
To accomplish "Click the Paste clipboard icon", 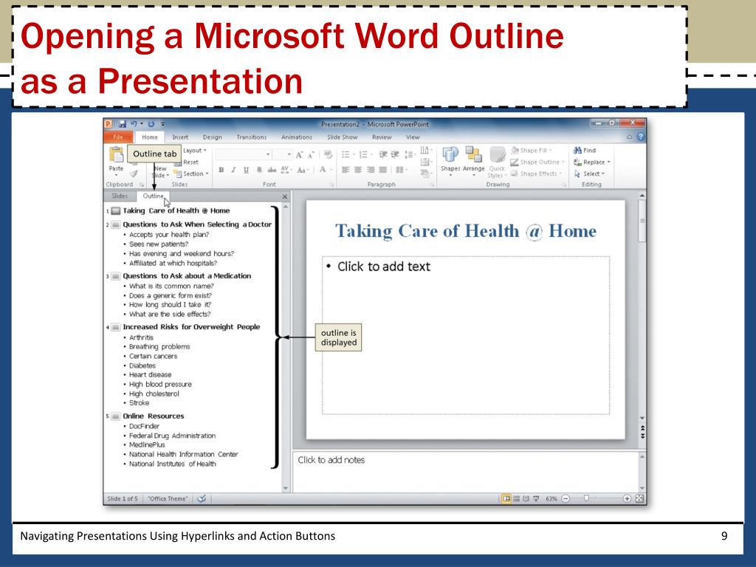I will click(x=116, y=155).
